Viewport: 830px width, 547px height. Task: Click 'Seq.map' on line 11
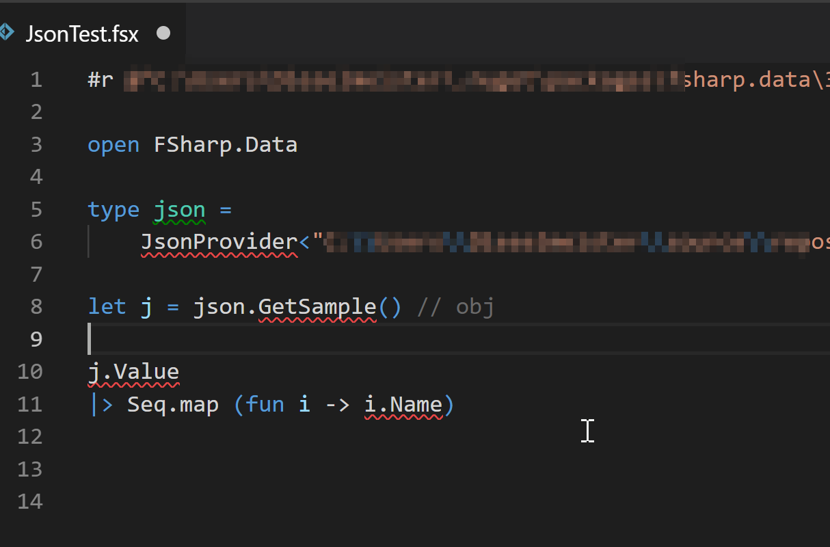(173, 404)
